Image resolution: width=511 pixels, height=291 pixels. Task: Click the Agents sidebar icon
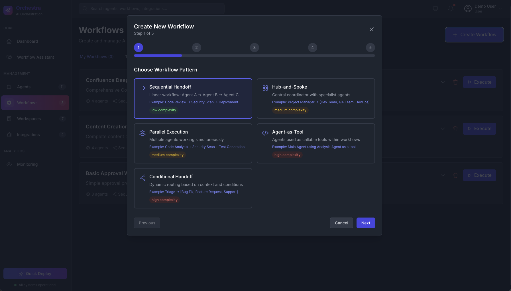(9, 87)
